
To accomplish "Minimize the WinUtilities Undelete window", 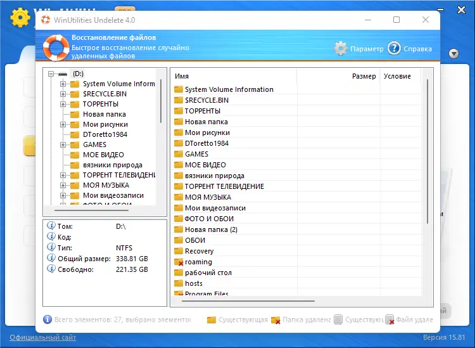I will tap(368, 20).
